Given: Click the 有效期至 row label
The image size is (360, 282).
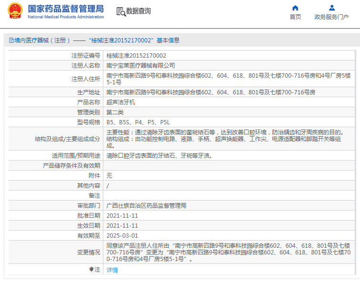Looking at the screenshot, I should tap(89, 236).
